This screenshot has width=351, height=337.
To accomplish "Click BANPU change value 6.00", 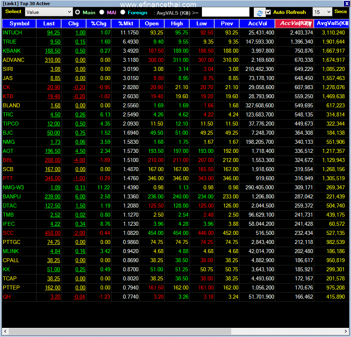I will [81, 197].
